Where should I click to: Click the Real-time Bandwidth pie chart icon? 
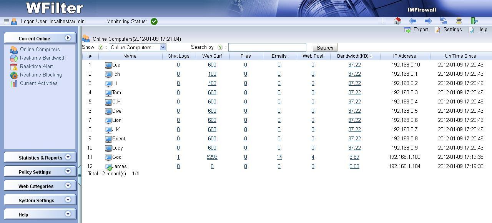point(14,58)
